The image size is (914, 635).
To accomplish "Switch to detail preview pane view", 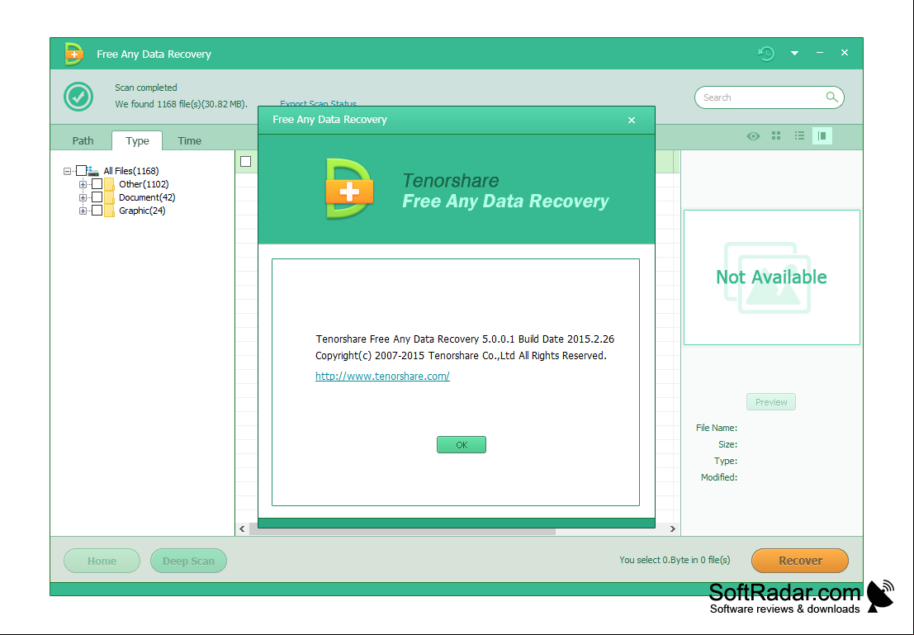I will point(822,136).
